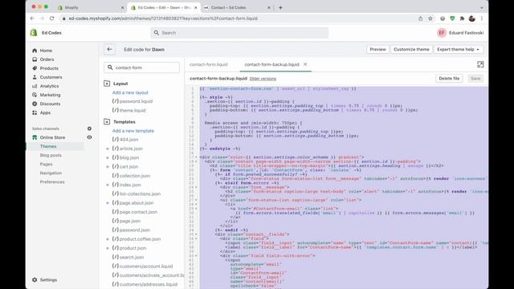The height and width of the screenshot is (289, 514).
Task: Open the Customers person icon
Action: (35, 77)
